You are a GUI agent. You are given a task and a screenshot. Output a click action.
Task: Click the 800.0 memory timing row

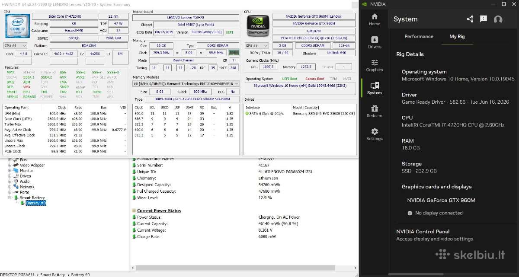coord(186,113)
